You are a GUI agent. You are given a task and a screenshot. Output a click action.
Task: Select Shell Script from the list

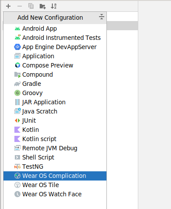click(x=55, y=157)
